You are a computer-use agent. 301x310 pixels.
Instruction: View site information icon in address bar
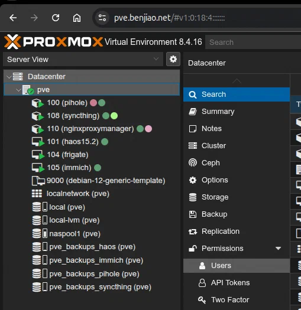click(x=102, y=18)
